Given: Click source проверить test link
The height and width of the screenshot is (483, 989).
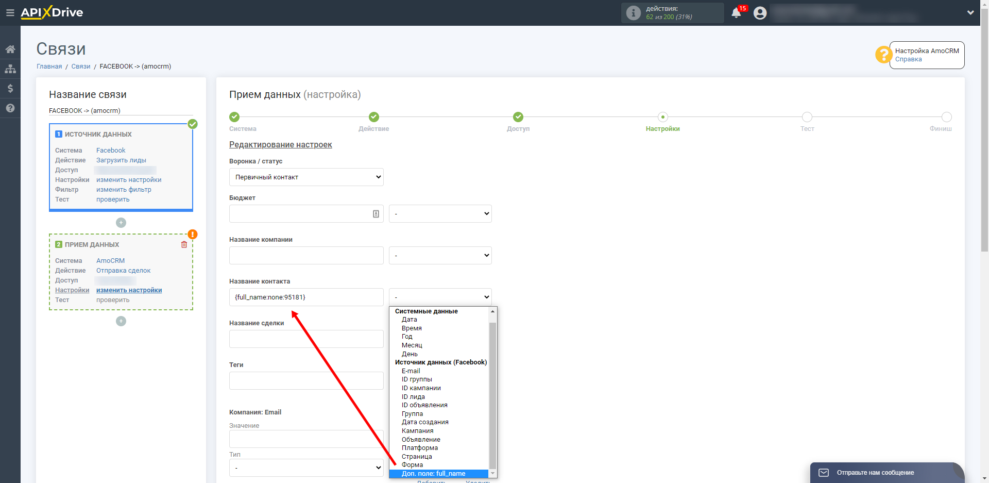Looking at the screenshot, I should point(113,199).
